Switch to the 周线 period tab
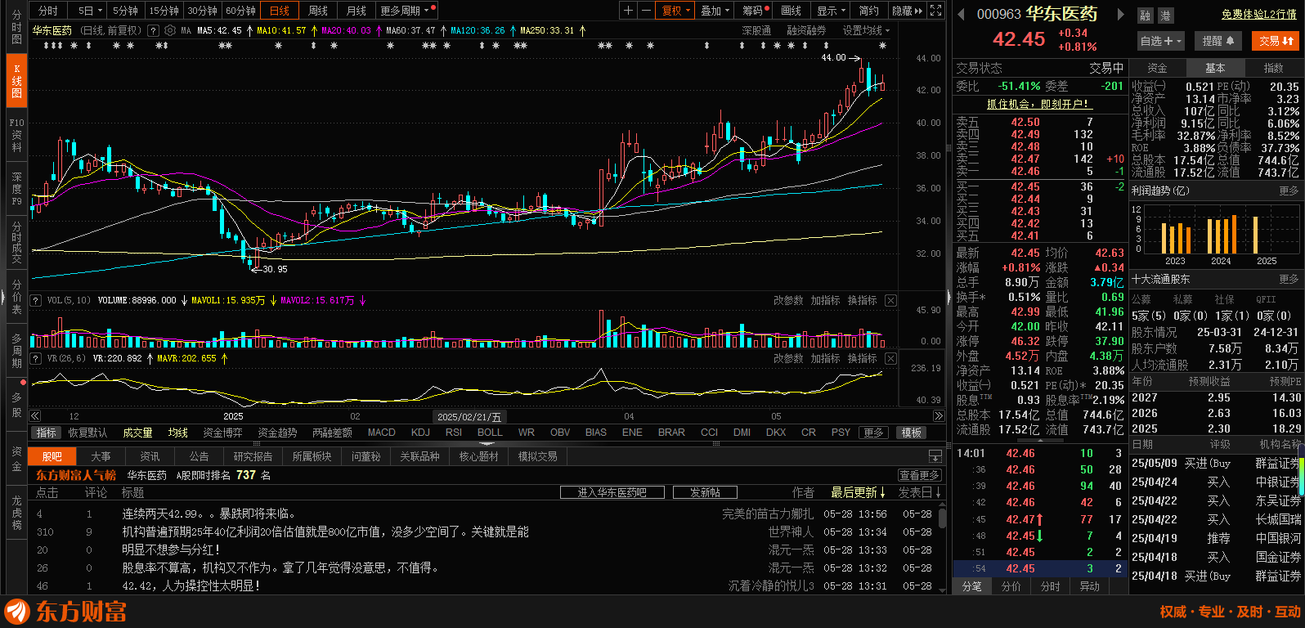 (x=317, y=11)
